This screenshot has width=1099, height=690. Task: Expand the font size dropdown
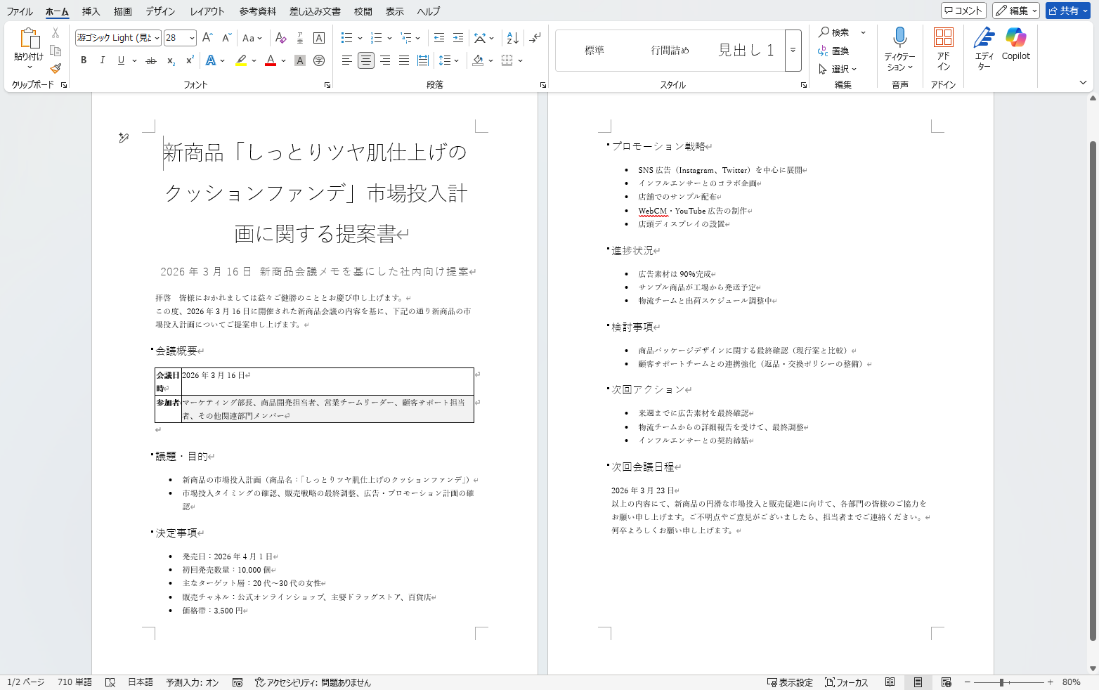coord(192,38)
